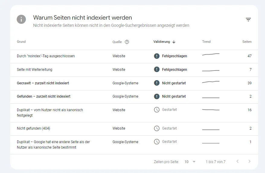The image size is (265, 173).
Task: Click the failed status icon for noindex row
Action: tap(157, 56)
